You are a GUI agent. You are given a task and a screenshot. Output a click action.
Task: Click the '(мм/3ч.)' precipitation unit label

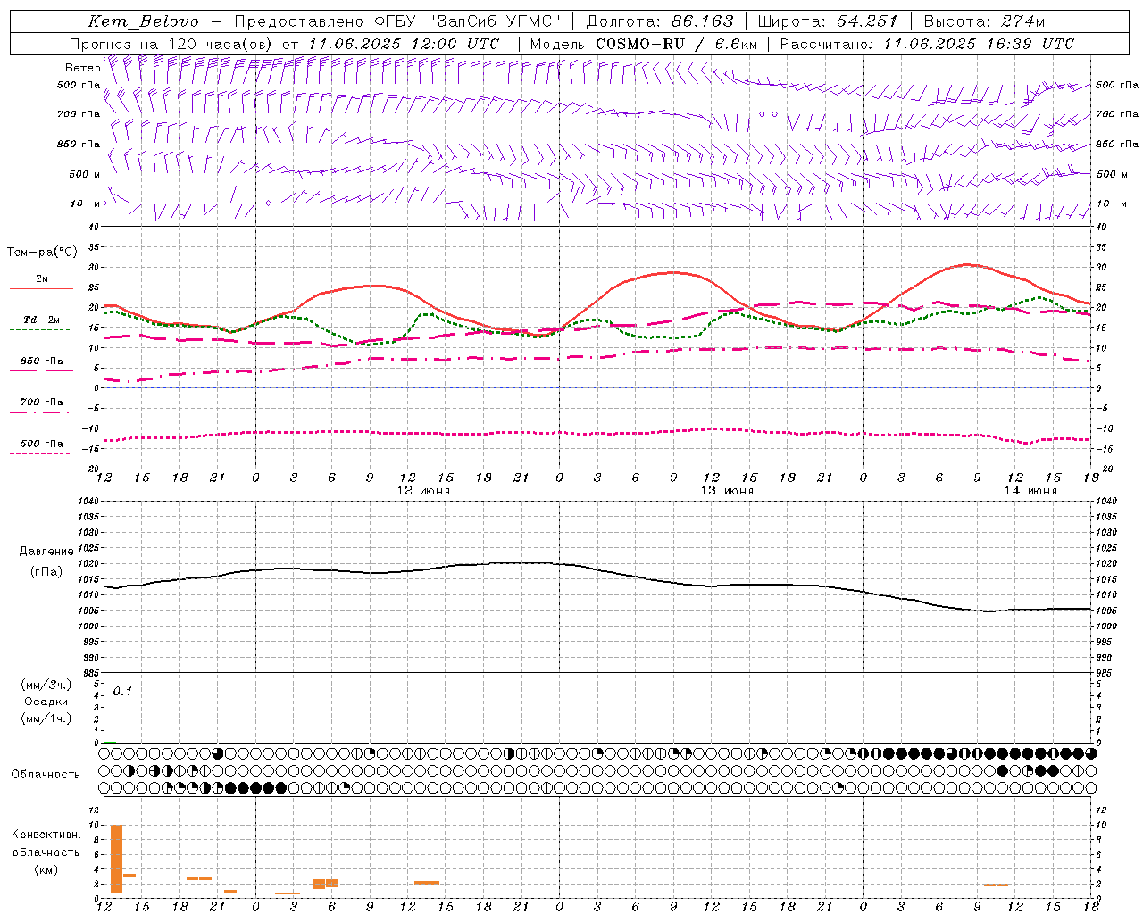[x=46, y=685]
